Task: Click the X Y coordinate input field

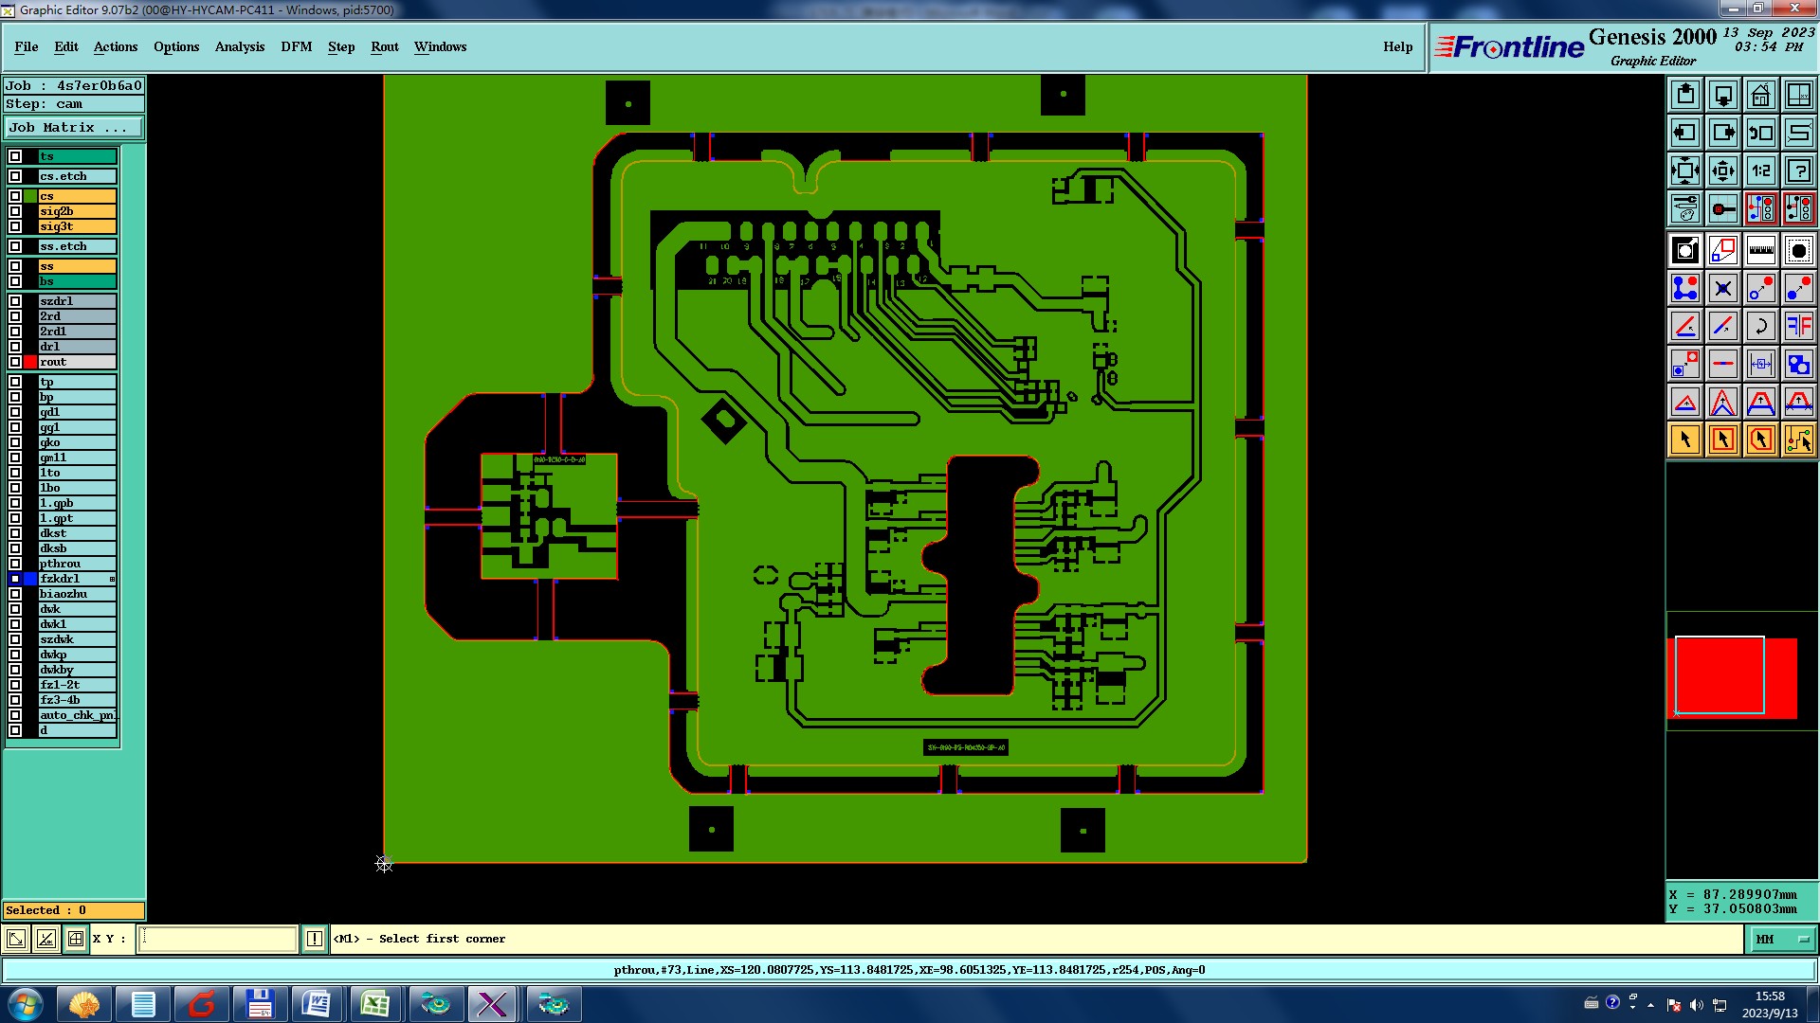Action: (218, 939)
